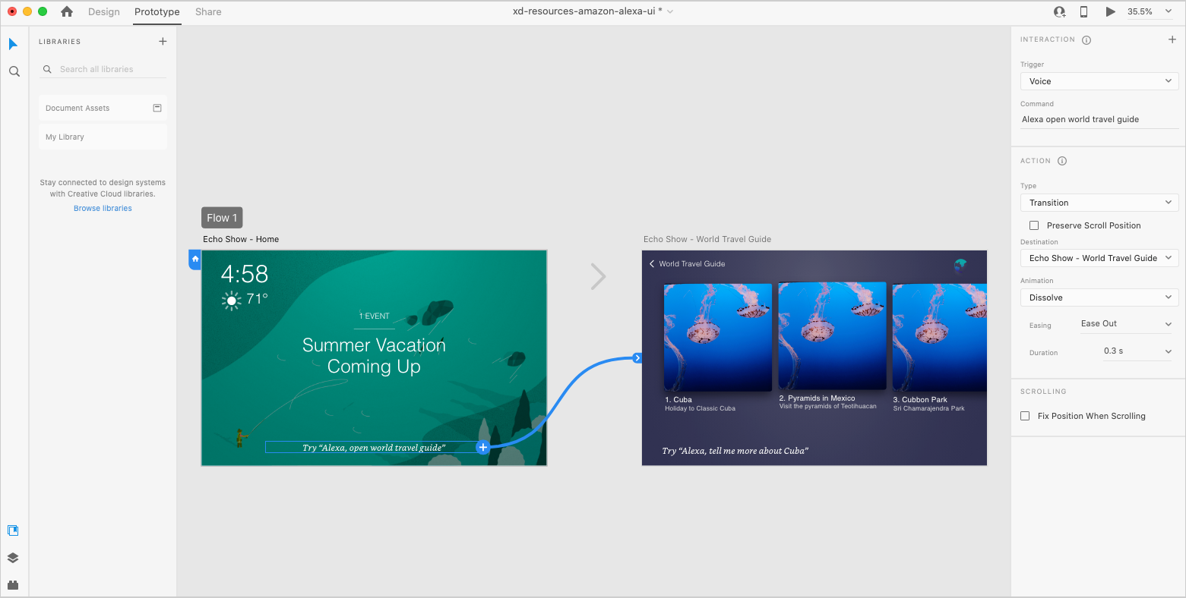Open the Libraries panel icon
The height and width of the screenshot is (598, 1186).
(13, 530)
